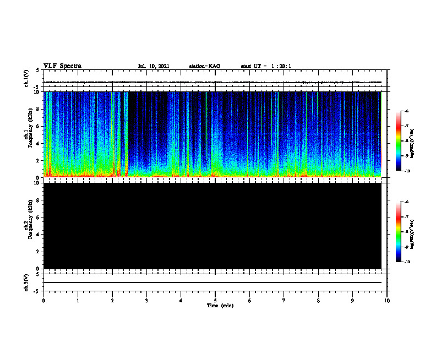Screen dimensions: 436x337
Task: Click the "ch.3(V)" axis label
Action: pos(26,282)
